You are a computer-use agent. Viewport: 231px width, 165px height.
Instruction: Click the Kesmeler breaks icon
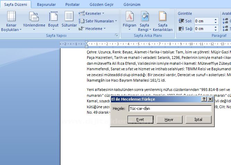82,13
